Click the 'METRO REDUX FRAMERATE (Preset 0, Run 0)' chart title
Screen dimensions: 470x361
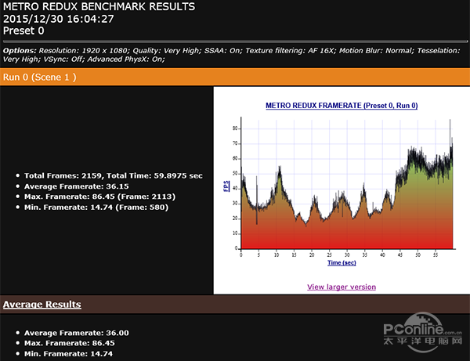pyautogui.click(x=342, y=106)
